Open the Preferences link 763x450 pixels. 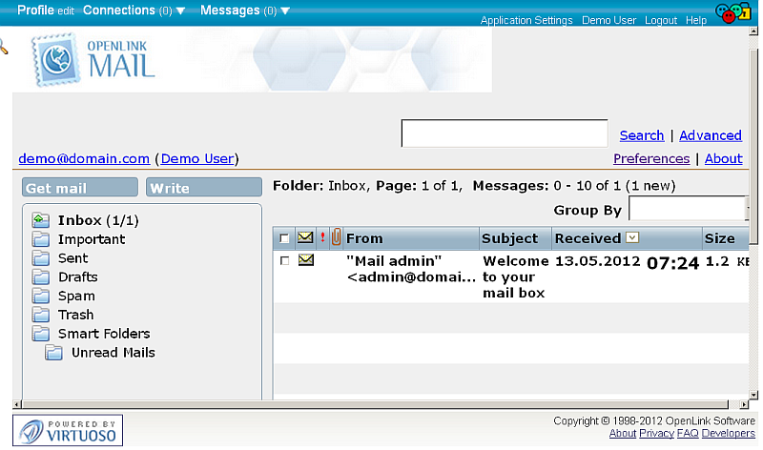pyautogui.click(x=651, y=158)
